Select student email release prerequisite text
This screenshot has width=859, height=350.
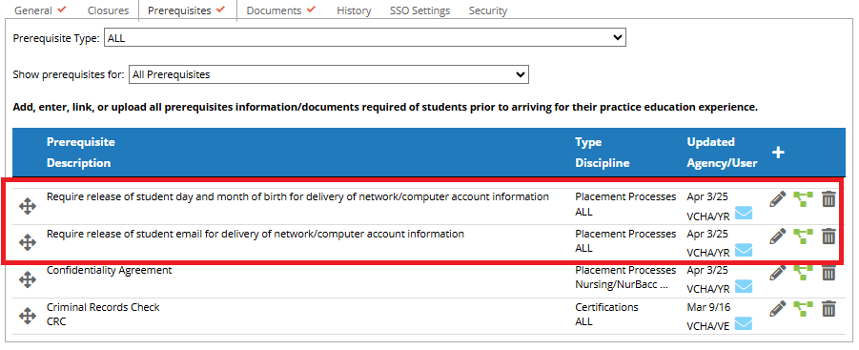(x=256, y=234)
